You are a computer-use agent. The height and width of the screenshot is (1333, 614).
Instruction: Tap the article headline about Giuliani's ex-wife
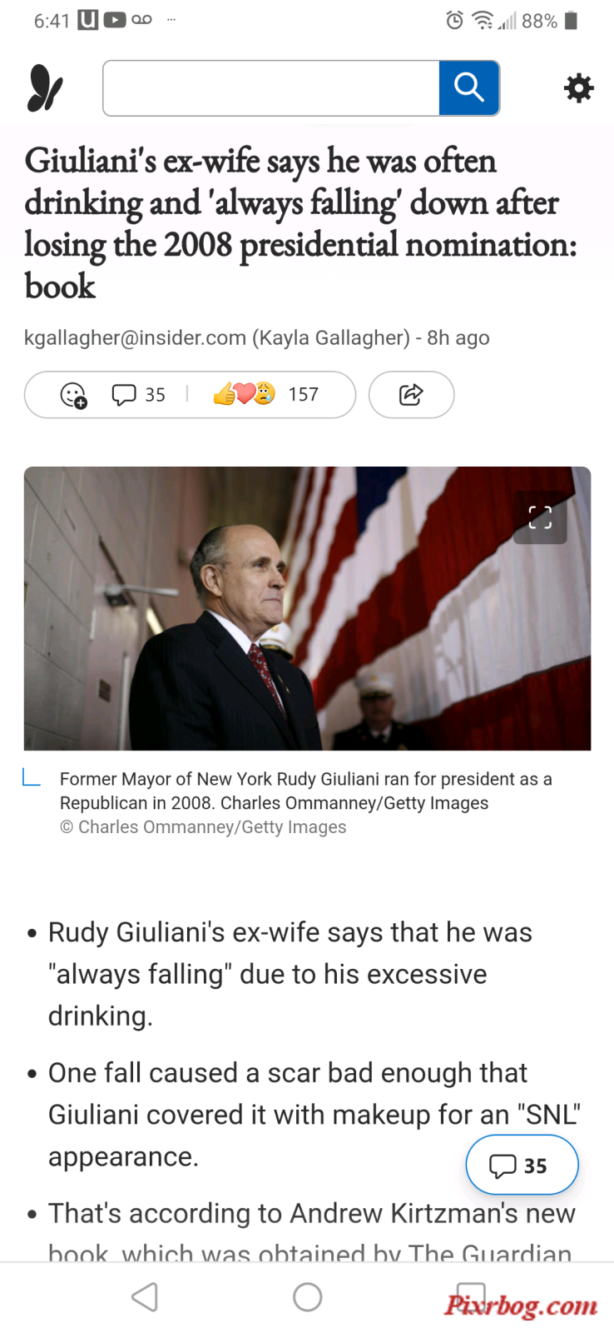[x=301, y=223]
